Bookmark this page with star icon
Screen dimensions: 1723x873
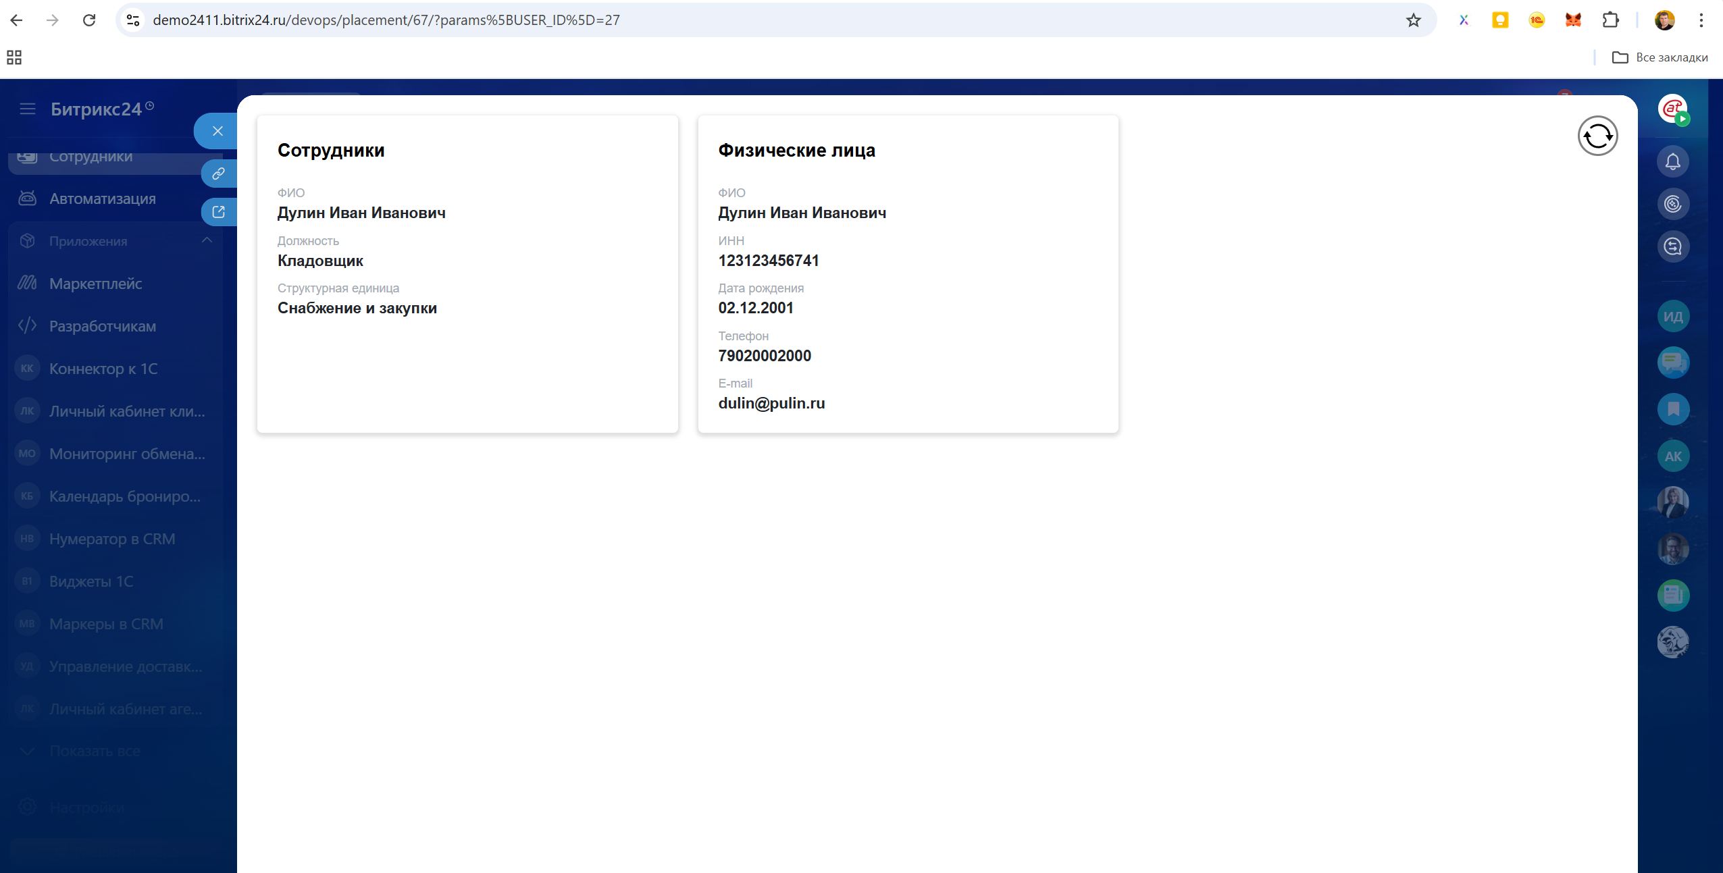coord(1414,20)
